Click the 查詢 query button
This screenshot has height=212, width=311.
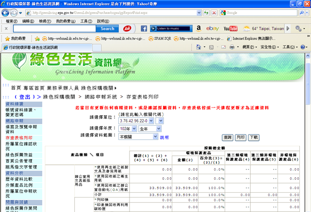(228, 137)
